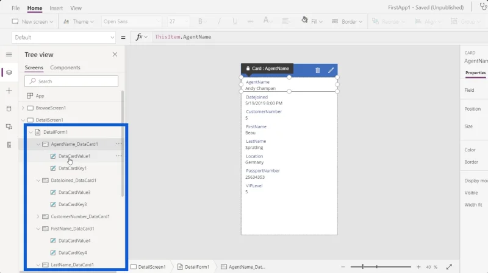Viewport: 488px width, 273px height.
Task: Select DataCardValue1 in tree
Action: point(74,156)
